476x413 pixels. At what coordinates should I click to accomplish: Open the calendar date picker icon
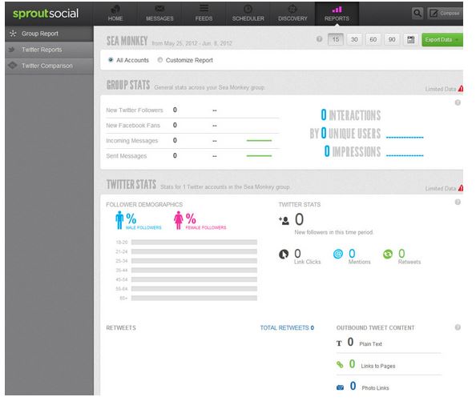(x=411, y=40)
